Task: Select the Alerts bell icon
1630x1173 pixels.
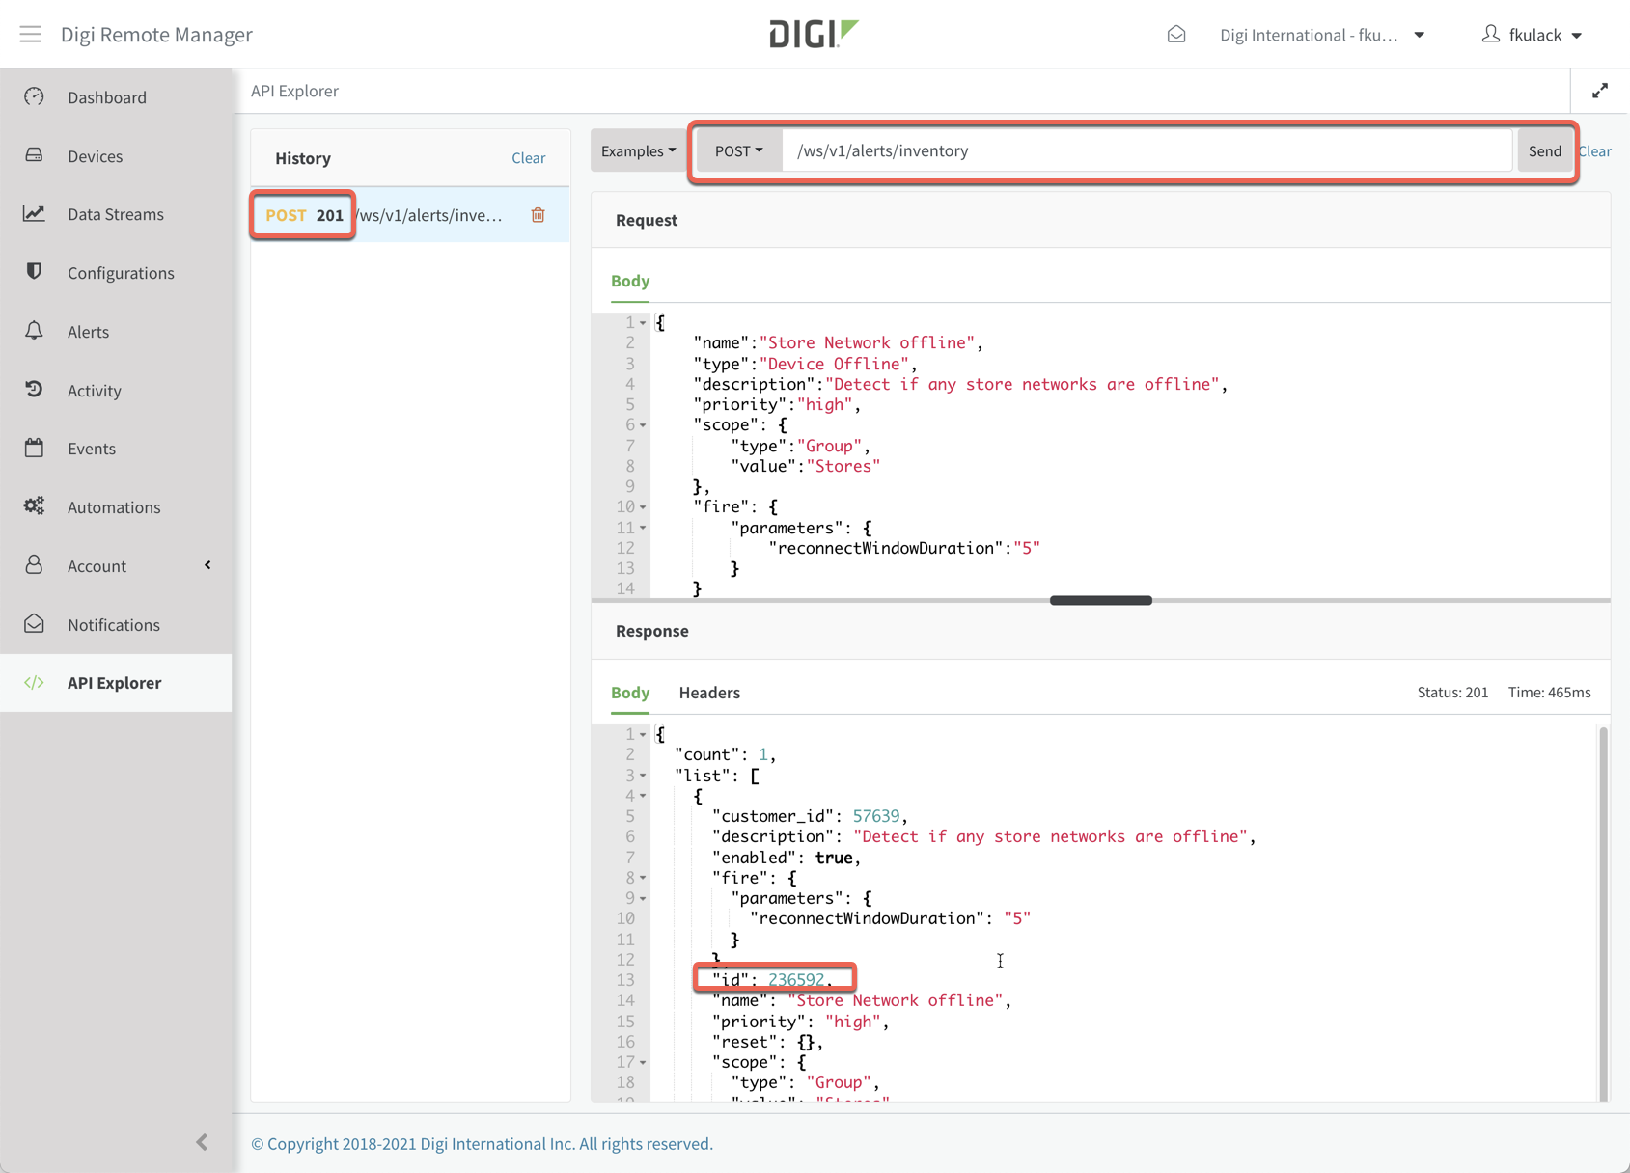Action: [34, 331]
